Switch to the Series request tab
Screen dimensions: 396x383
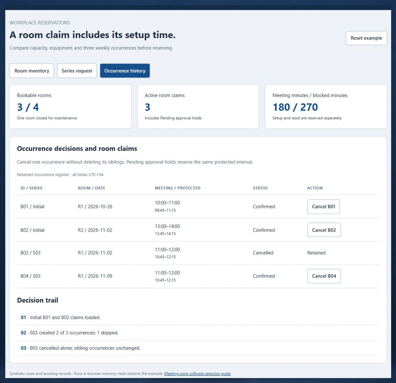77,71
